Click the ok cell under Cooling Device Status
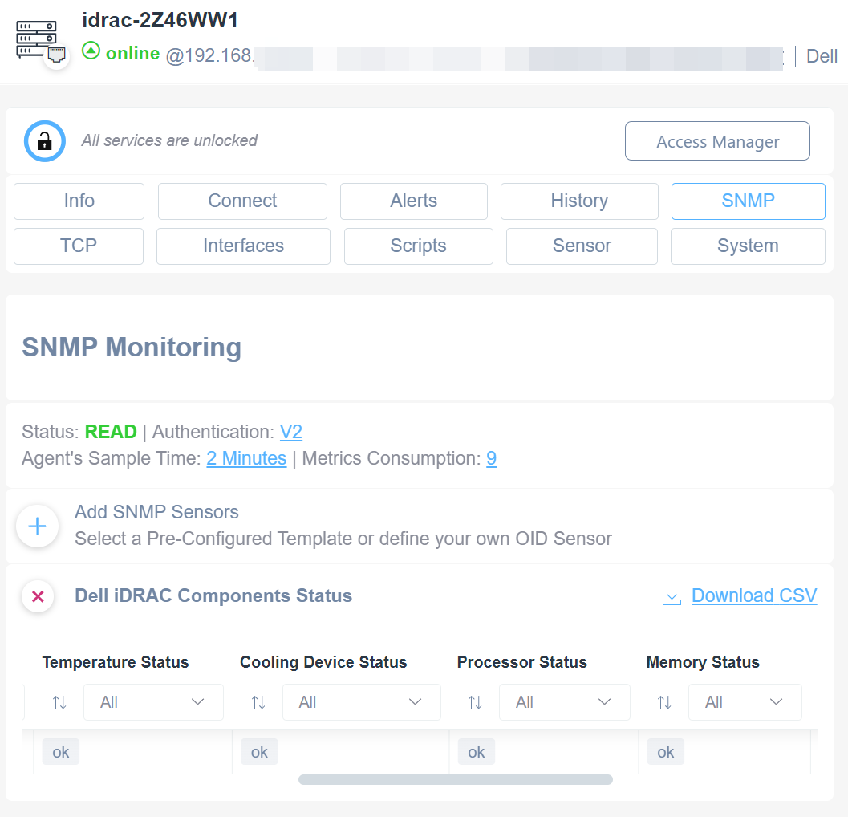Viewport: 848px width, 817px height. [259, 752]
